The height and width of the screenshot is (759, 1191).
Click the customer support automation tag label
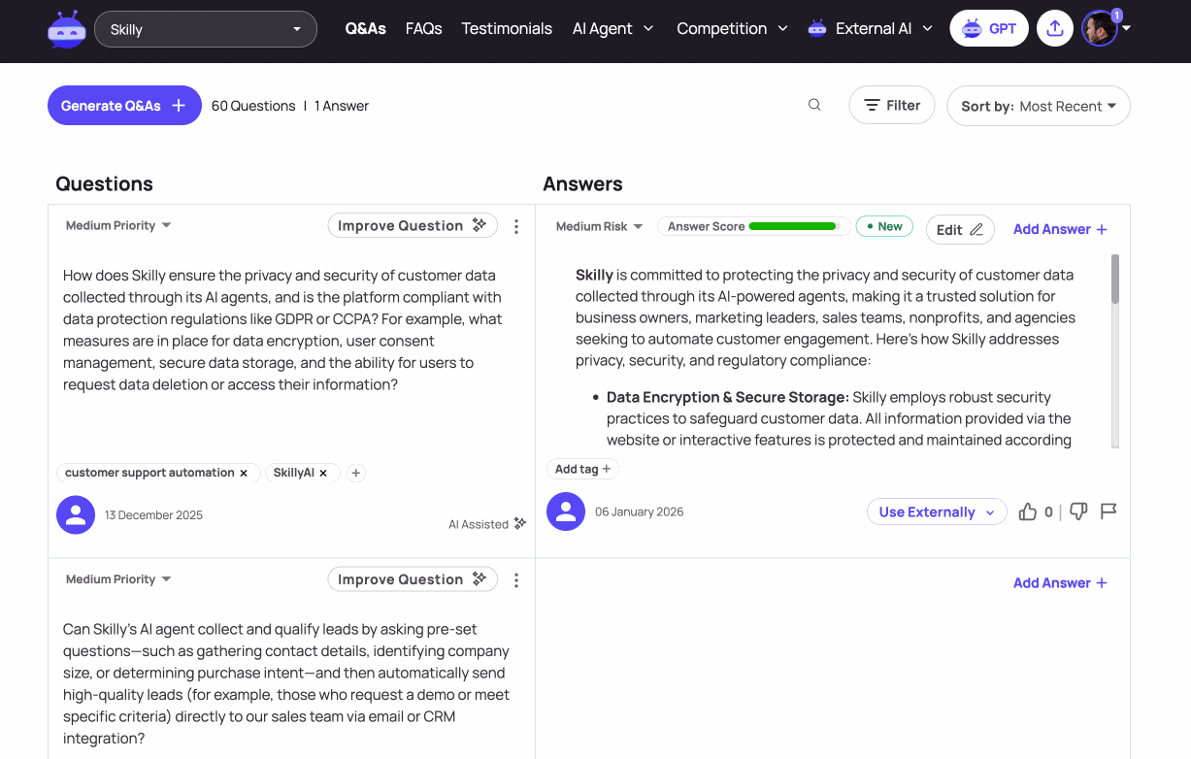click(149, 473)
